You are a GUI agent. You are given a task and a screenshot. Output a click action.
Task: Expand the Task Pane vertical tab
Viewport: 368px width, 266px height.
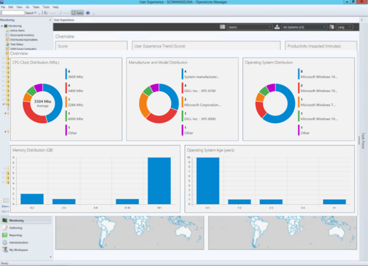[x=363, y=141]
